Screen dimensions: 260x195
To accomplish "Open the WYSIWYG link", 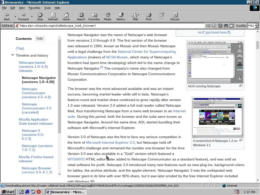I will click(x=76, y=159).
